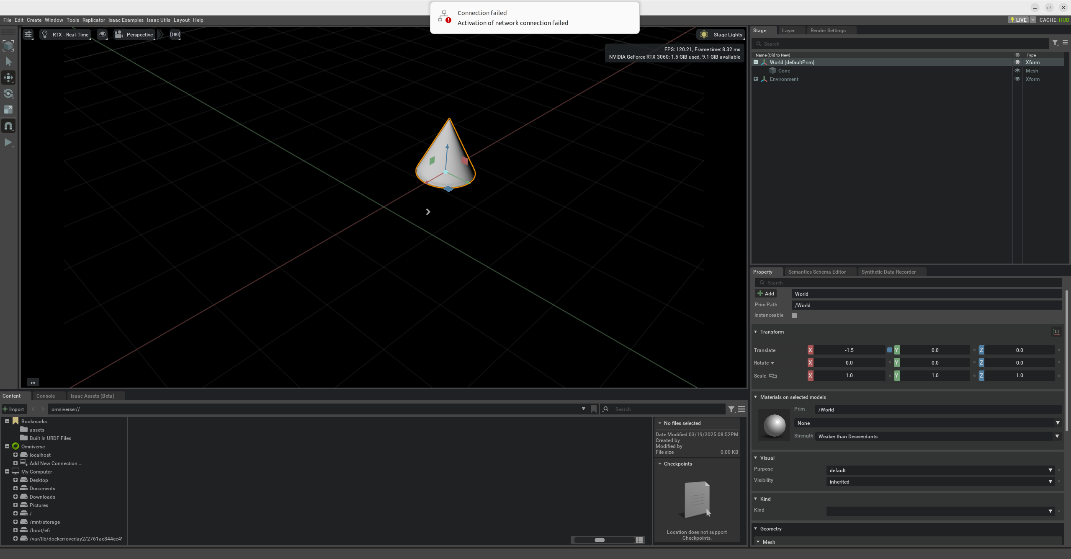Switch to the Console tab
The image size is (1071, 559).
pos(45,396)
